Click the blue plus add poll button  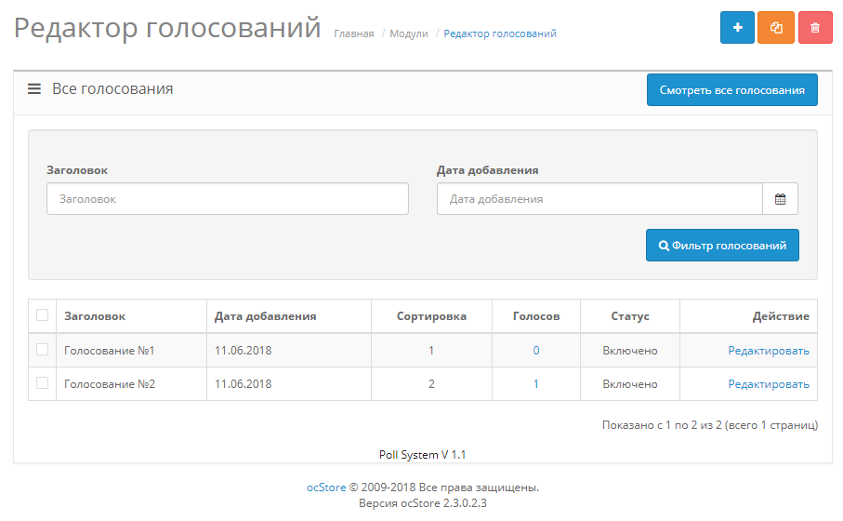(737, 28)
